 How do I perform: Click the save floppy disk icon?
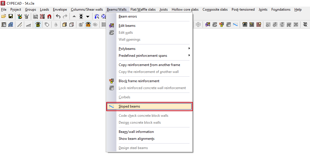[11, 16]
